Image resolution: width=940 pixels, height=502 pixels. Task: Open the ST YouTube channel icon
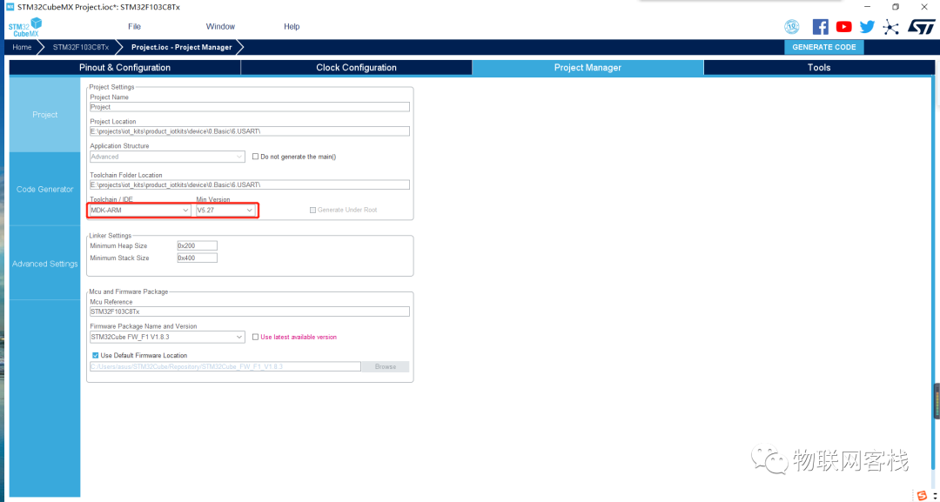click(x=843, y=26)
